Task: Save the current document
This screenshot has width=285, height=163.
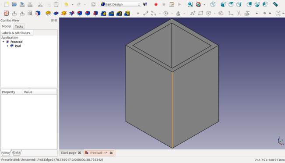Action: click(22, 4)
